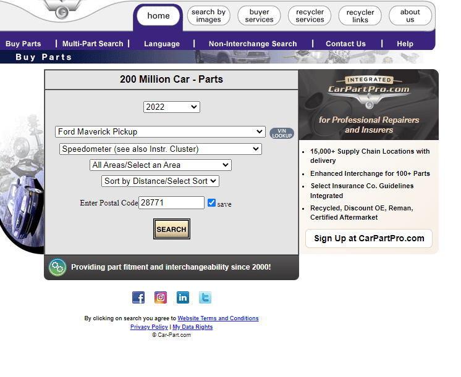Open the Speedometer part dropdown
Screen dimensions: 461x377
[x=161, y=149]
